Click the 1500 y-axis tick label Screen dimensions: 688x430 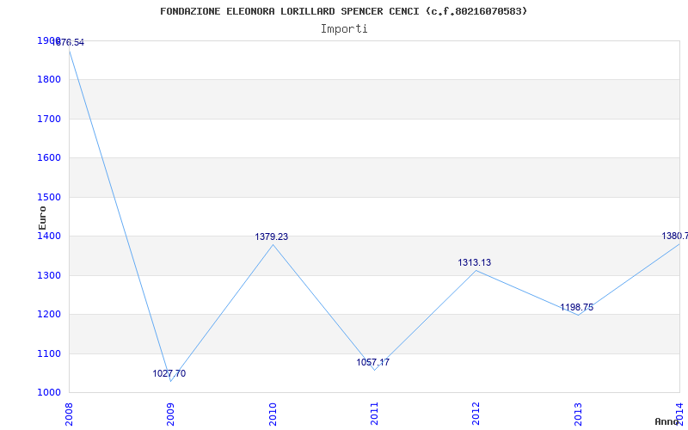(x=49, y=197)
